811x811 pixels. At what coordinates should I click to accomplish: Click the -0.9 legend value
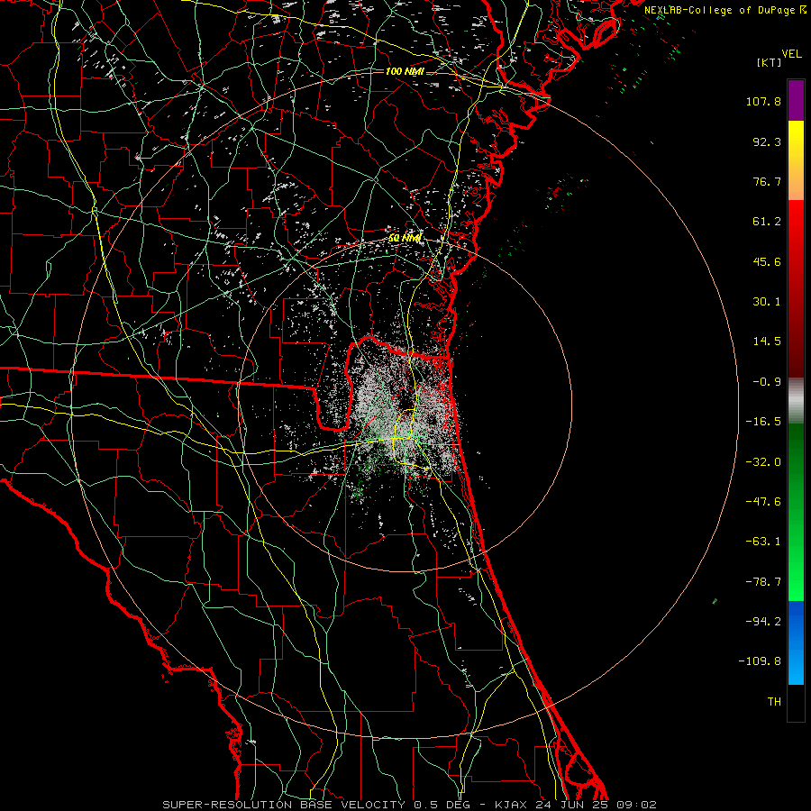[767, 382]
